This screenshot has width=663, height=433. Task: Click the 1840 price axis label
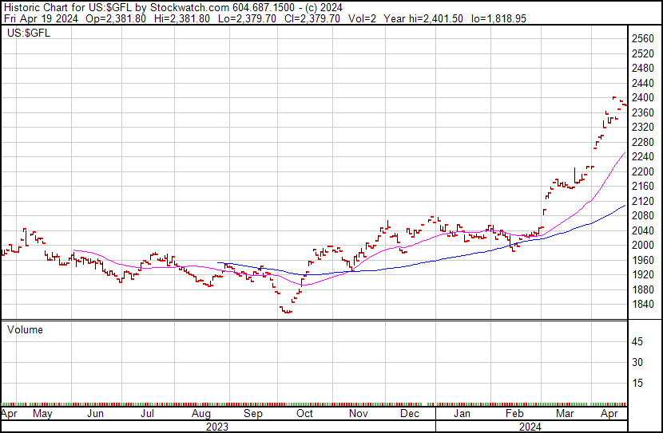[643, 305]
